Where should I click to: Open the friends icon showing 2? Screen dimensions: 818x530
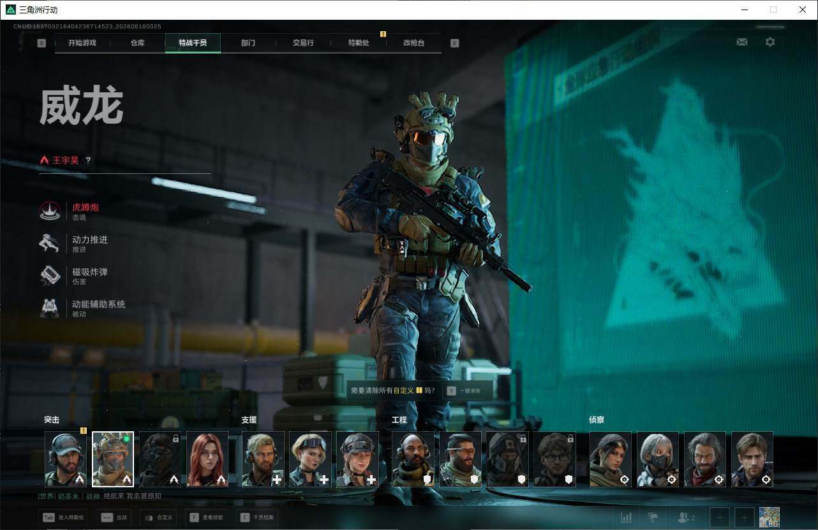(686, 518)
